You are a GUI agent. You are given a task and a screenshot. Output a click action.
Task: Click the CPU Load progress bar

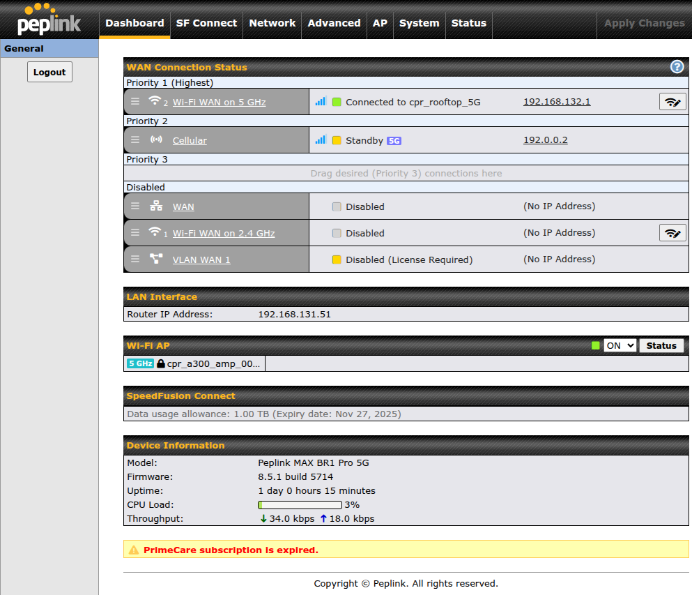300,504
